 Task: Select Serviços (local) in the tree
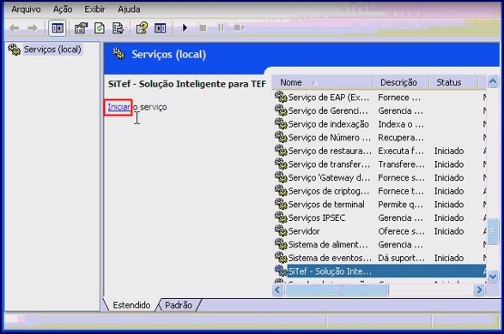(x=52, y=50)
